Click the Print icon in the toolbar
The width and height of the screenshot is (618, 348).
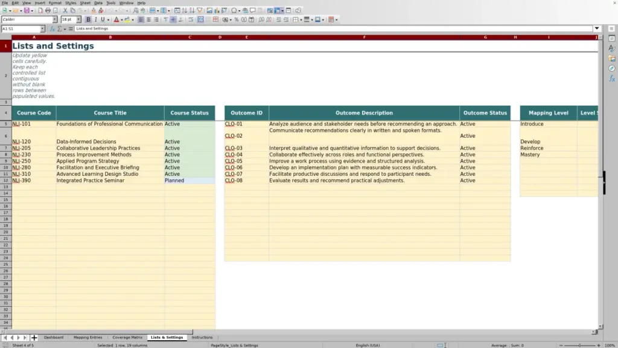[x=48, y=11]
